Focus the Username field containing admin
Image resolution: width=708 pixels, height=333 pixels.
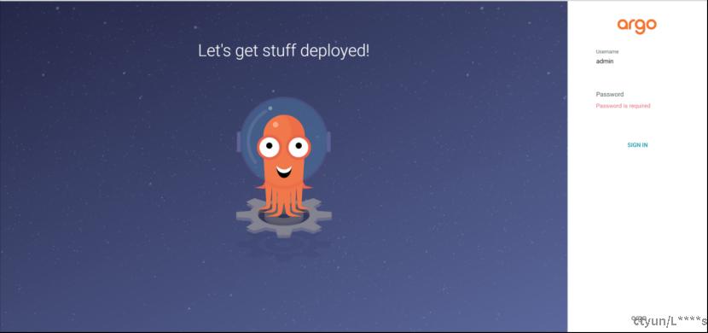pos(636,61)
